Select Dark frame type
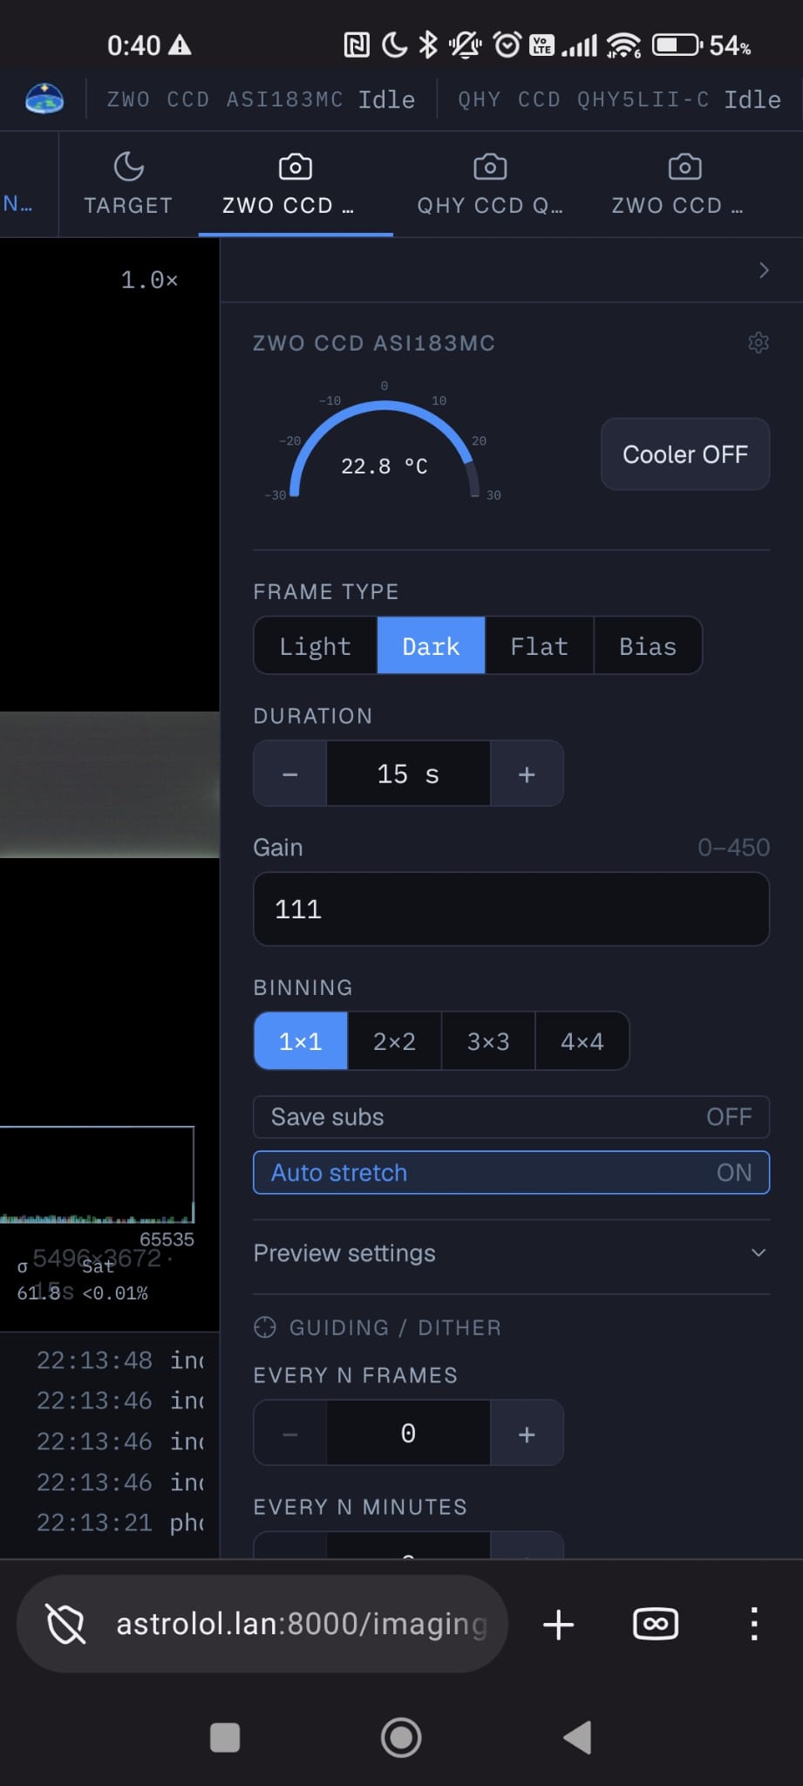803x1786 pixels. pyautogui.click(x=431, y=646)
